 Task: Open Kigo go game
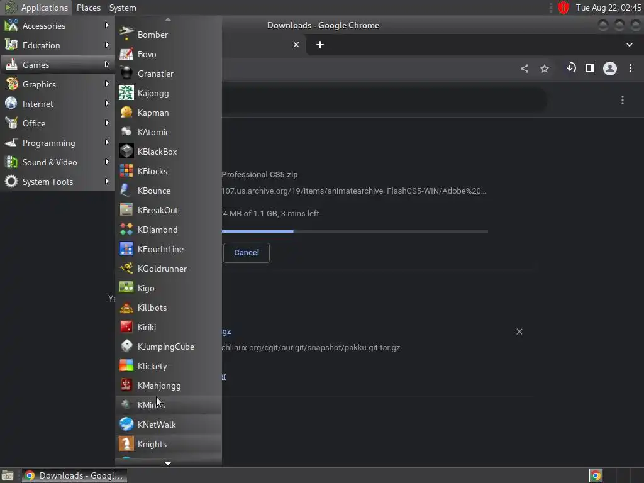coord(169,288)
